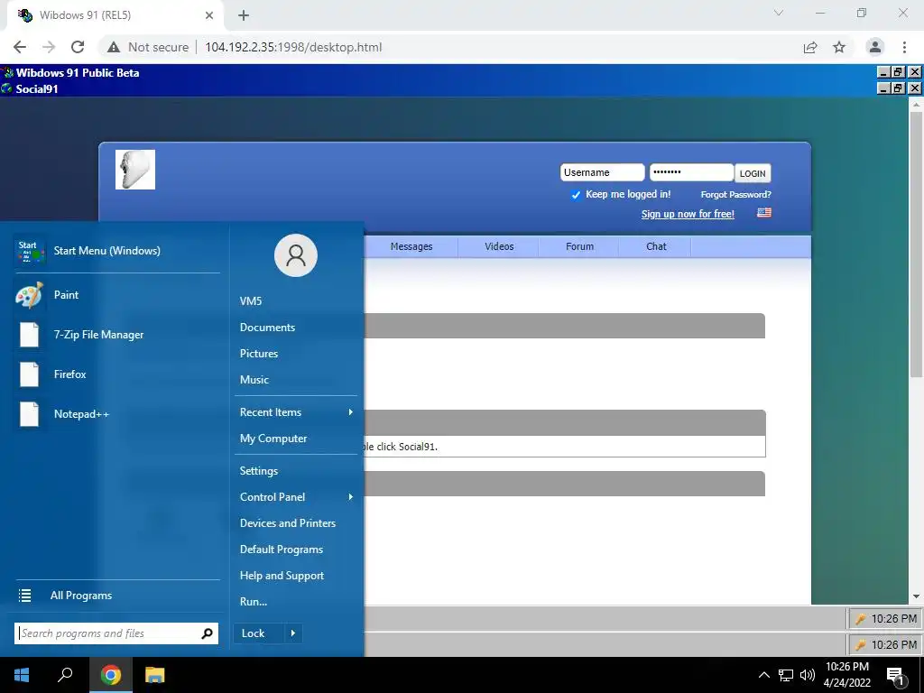Click the Chrome icon on the taskbar
The height and width of the screenshot is (693, 924).
[x=110, y=675]
